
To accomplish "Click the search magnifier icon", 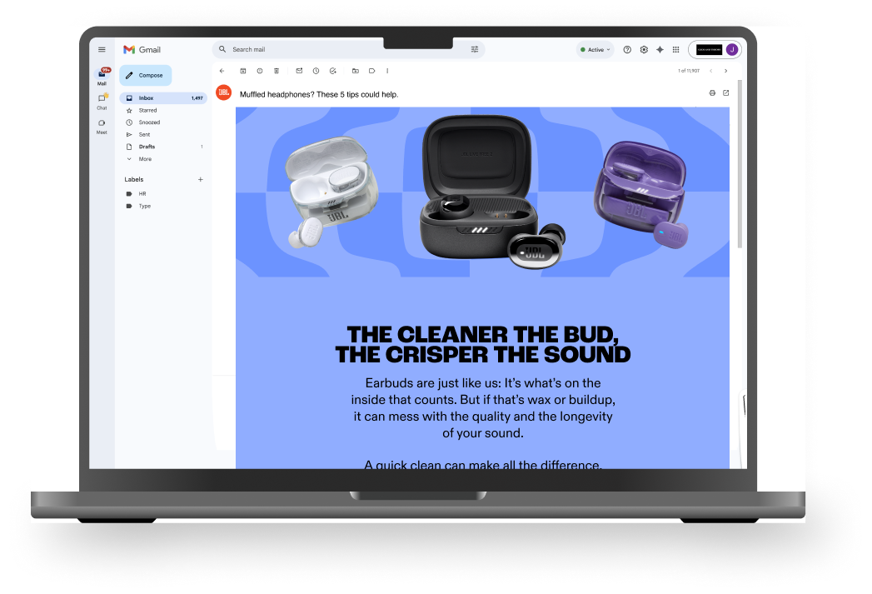I will [x=222, y=49].
